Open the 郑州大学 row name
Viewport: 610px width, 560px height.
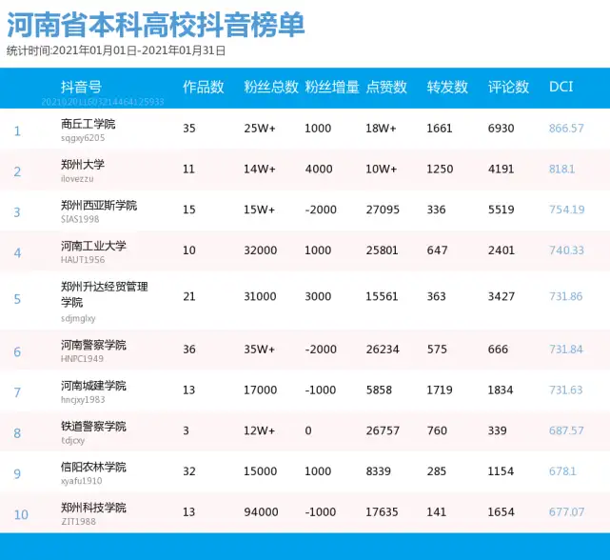click(83, 165)
